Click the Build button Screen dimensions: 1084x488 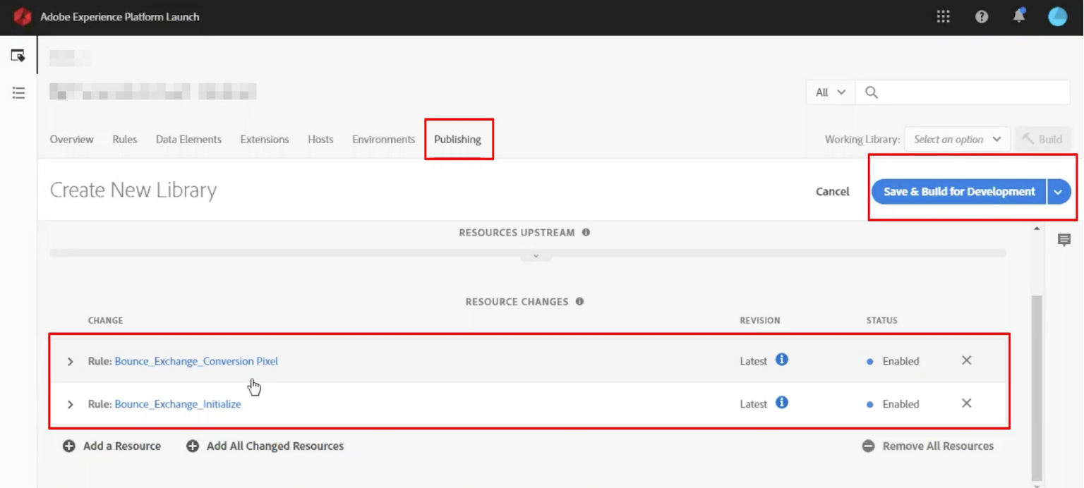[1042, 140]
